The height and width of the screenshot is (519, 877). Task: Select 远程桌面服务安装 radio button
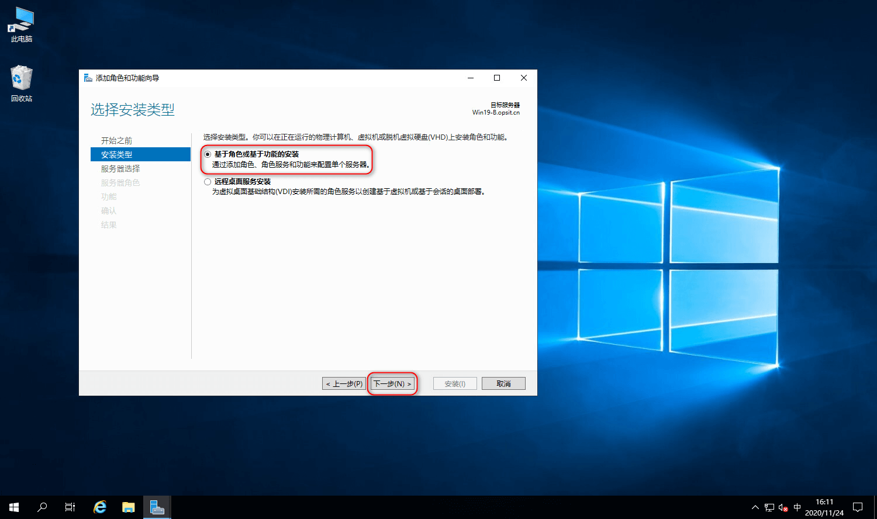208,182
